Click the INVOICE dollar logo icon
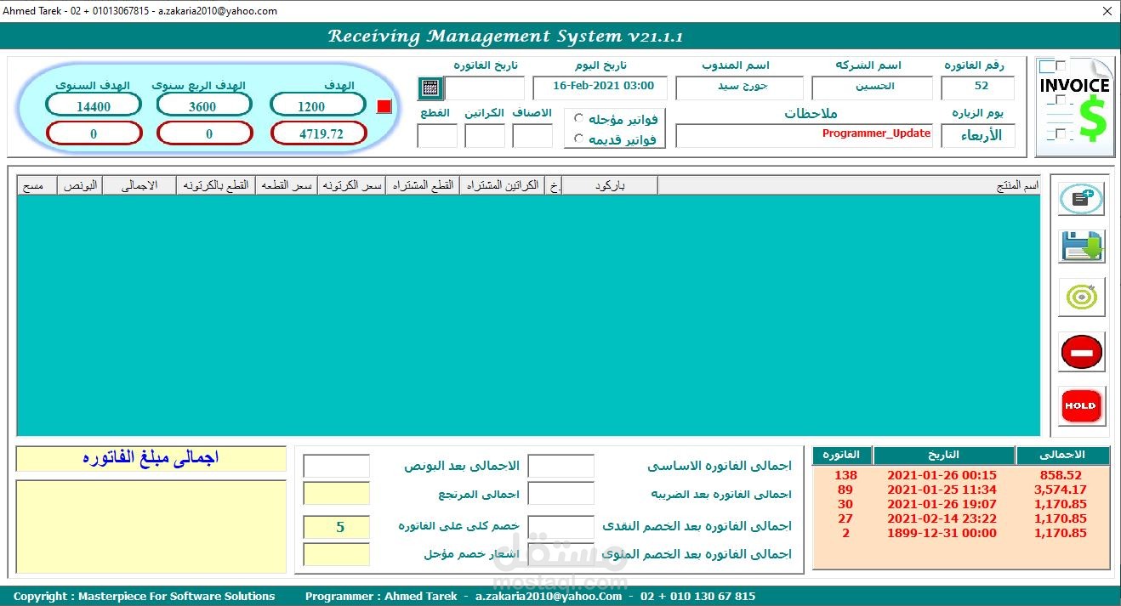The width and height of the screenshot is (1121, 606). coord(1074,106)
